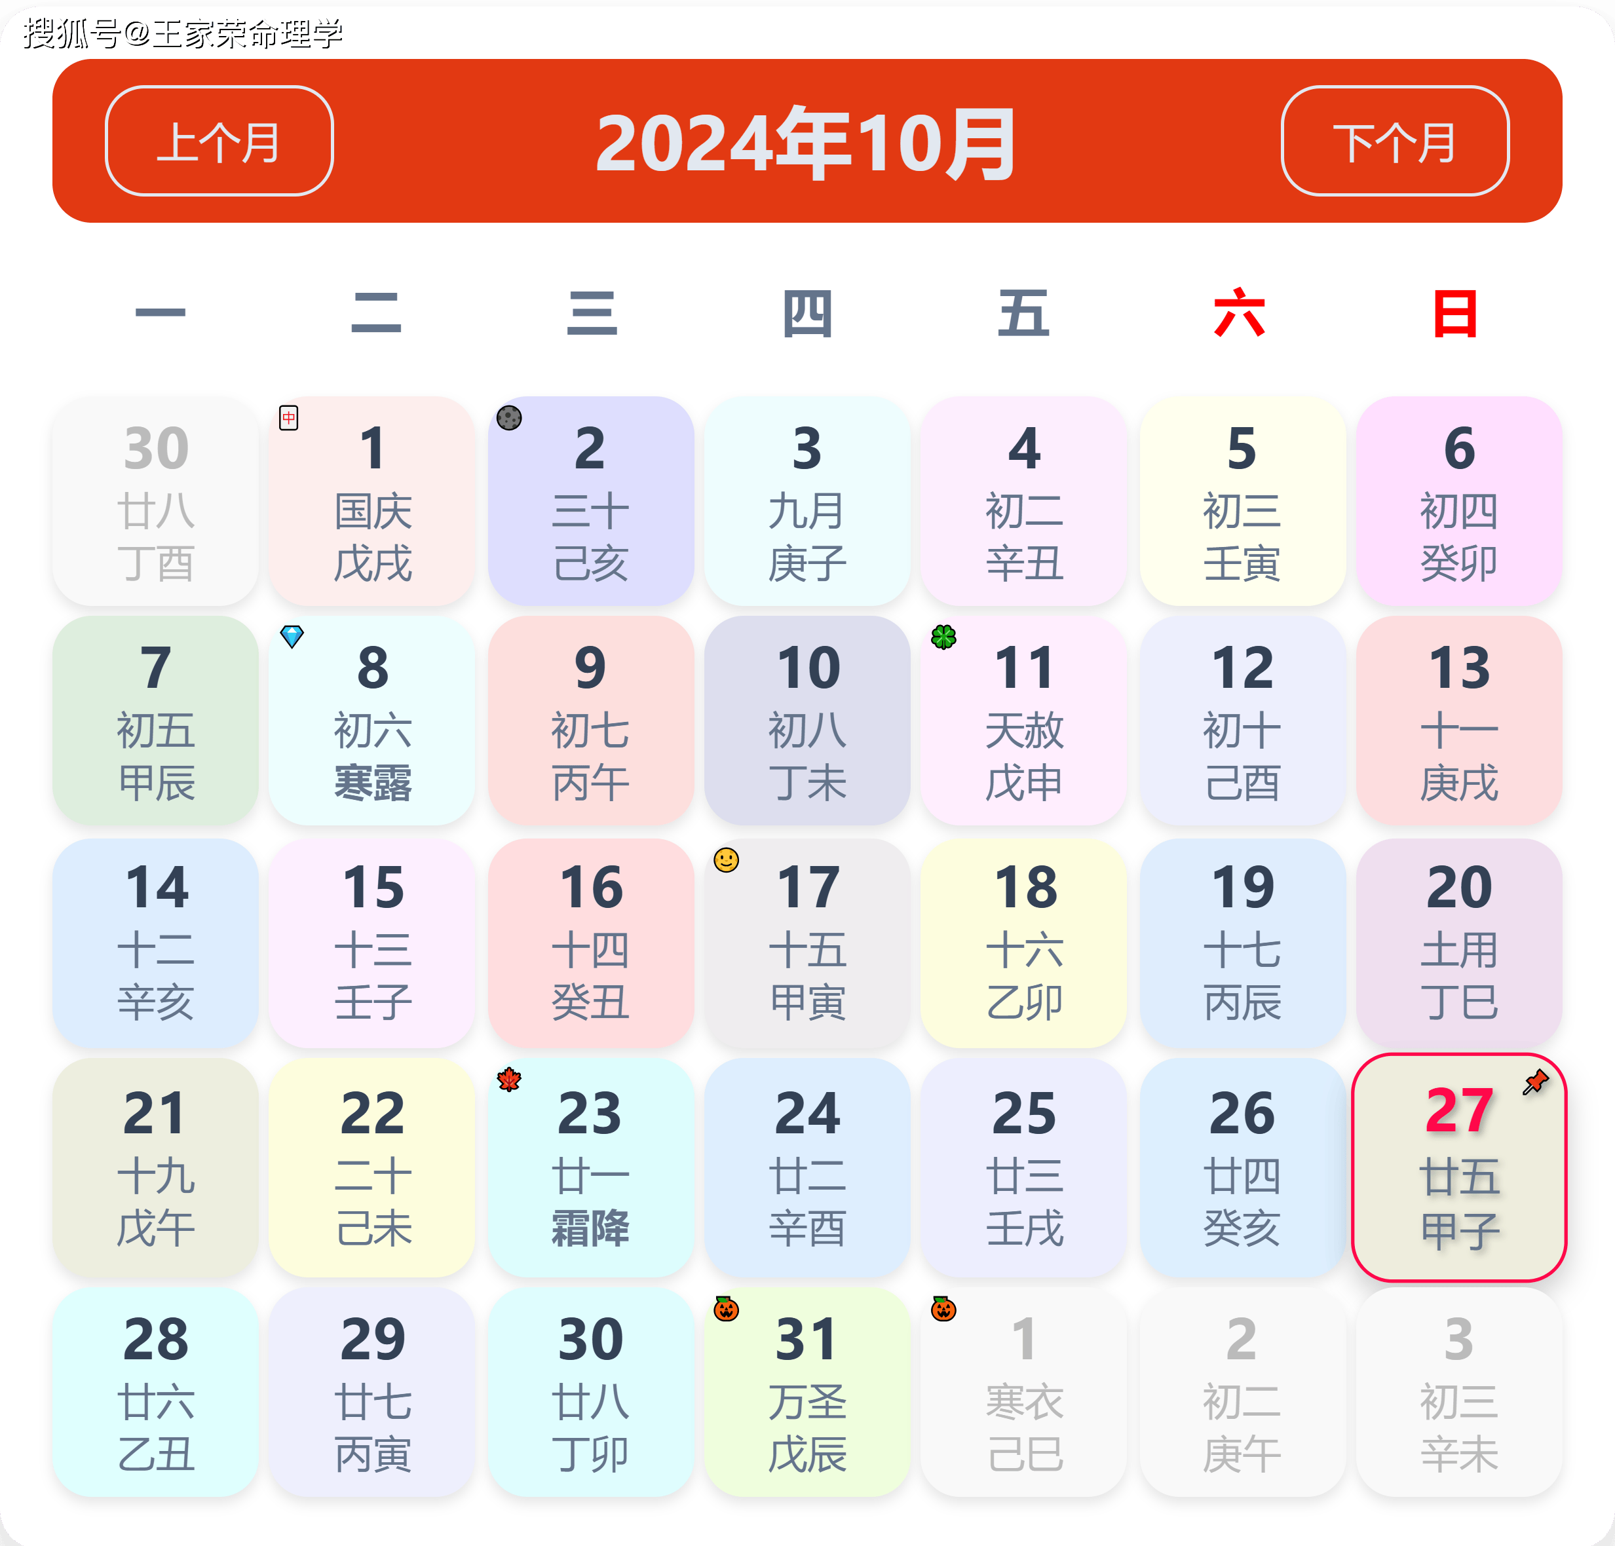The width and height of the screenshot is (1615, 1546).
Task: Select October 21 十九 戊午 cell
Action: click(156, 1168)
